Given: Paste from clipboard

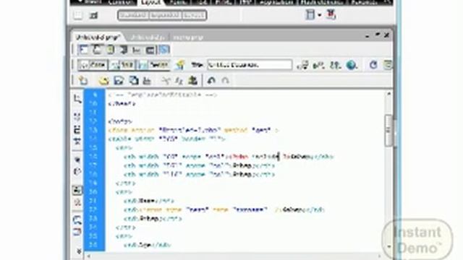Looking at the screenshot, I should [192, 80].
